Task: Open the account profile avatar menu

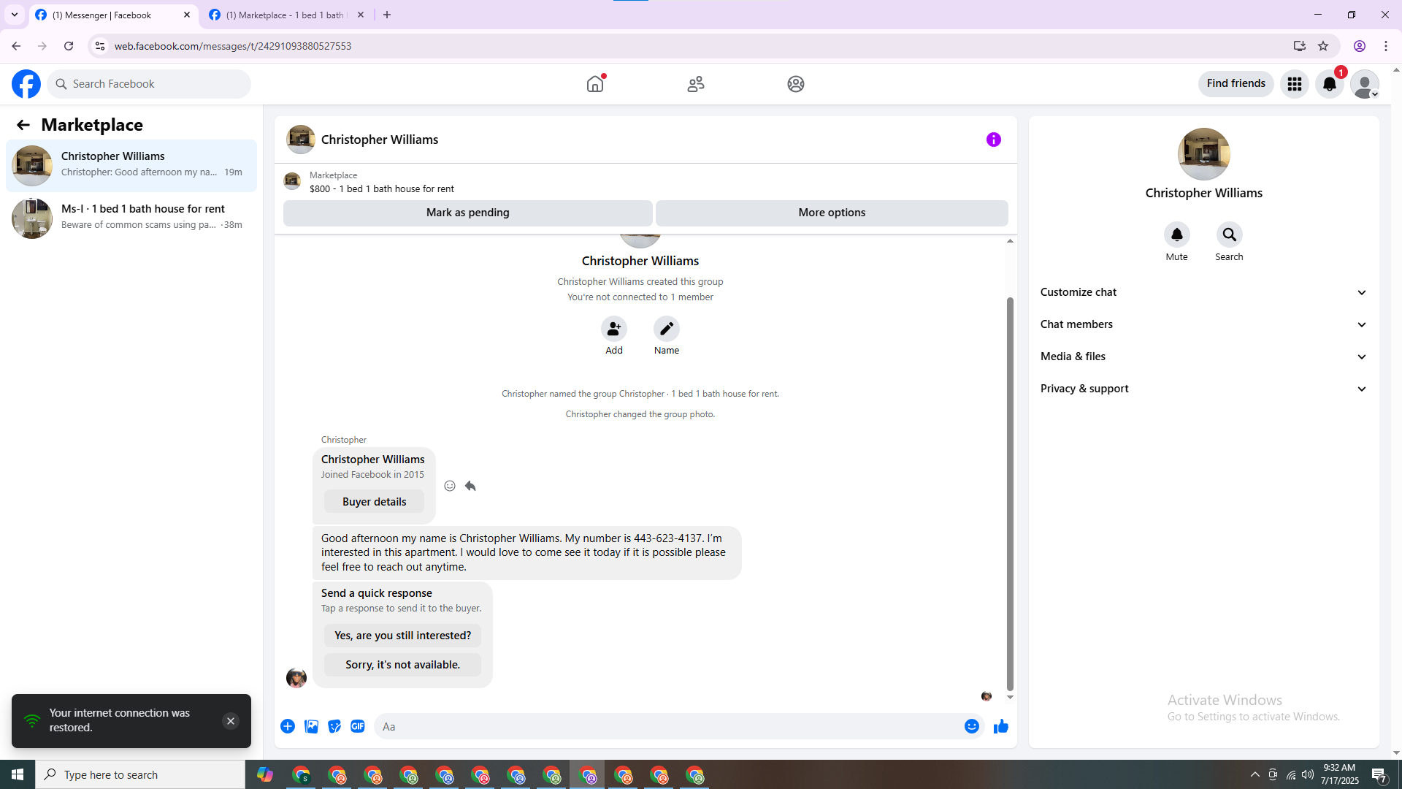Action: [1365, 84]
